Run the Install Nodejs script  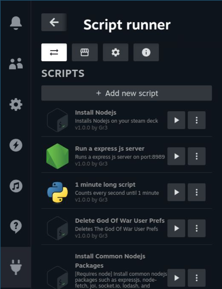click(176, 120)
